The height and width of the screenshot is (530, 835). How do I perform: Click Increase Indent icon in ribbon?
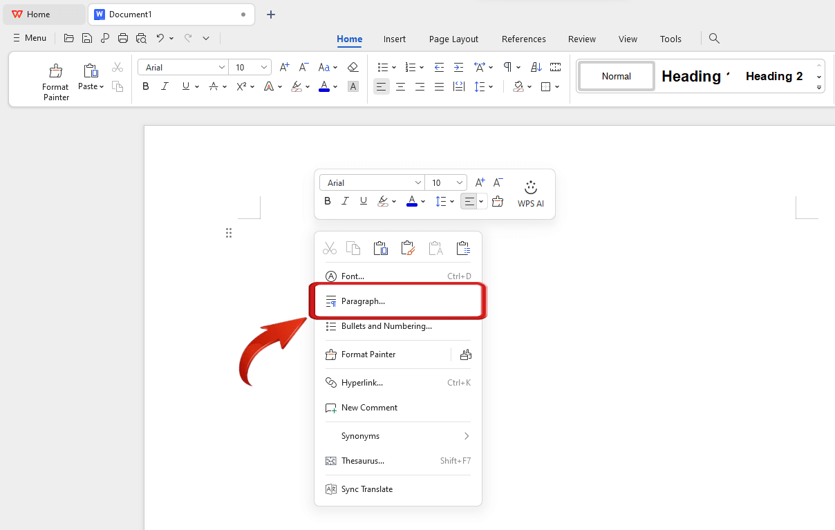click(x=458, y=67)
